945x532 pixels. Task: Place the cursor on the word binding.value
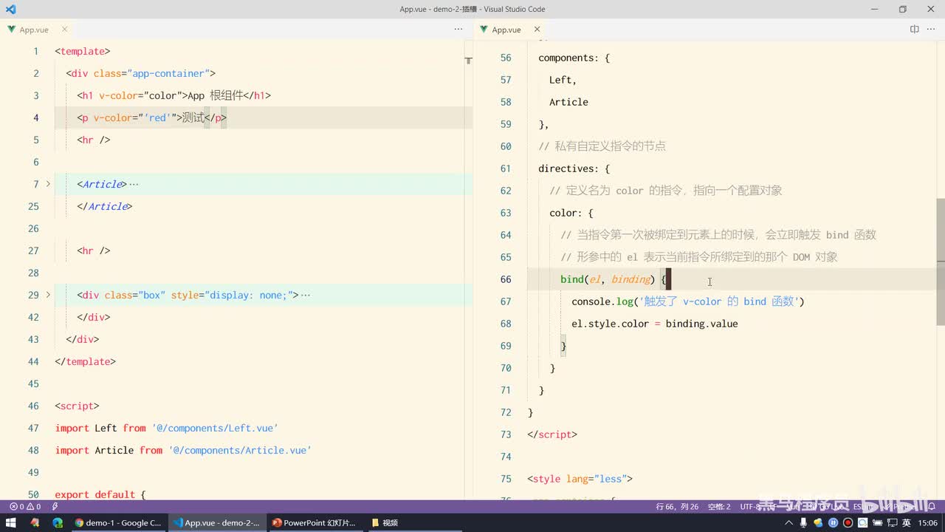click(x=701, y=324)
